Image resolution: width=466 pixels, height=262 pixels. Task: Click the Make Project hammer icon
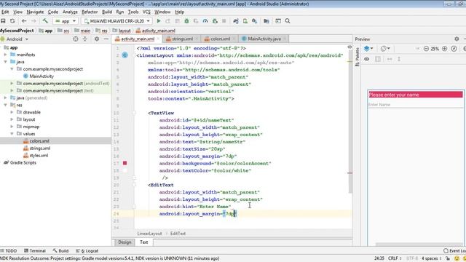[45, 21]
